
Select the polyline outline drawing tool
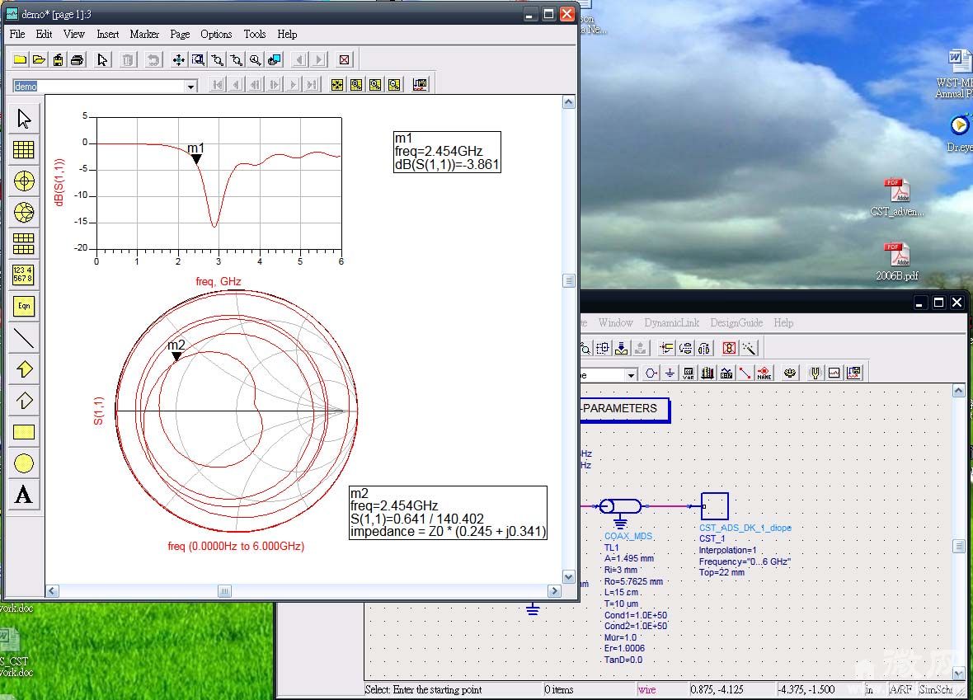click(24, 401)
